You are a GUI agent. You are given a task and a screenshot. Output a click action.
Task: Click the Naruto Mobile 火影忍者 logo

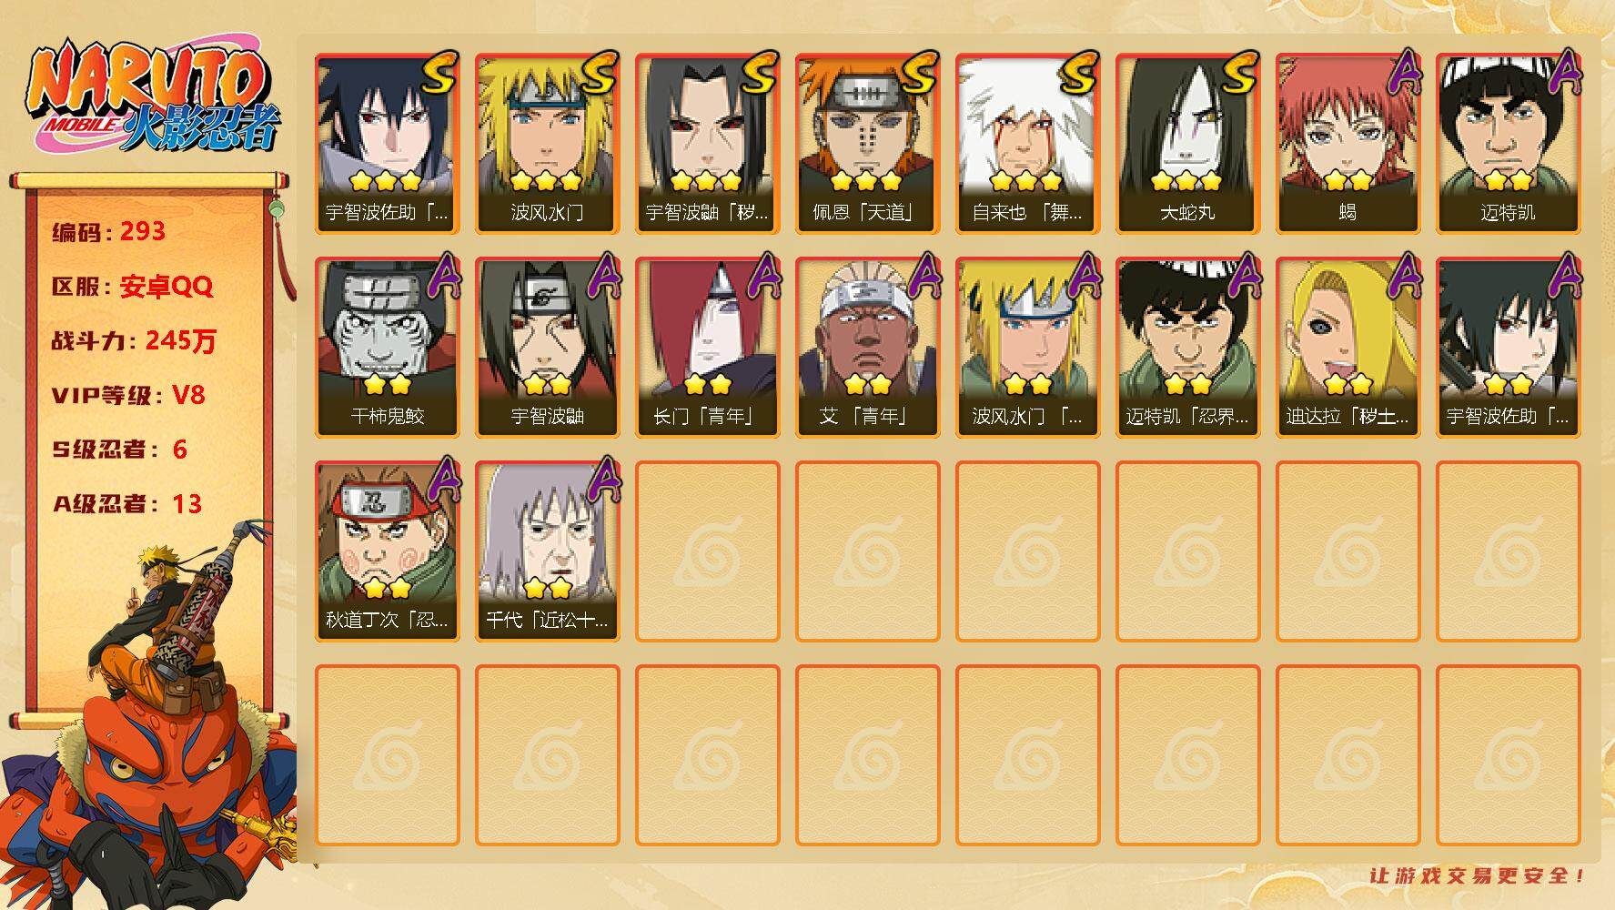(153, 97)
